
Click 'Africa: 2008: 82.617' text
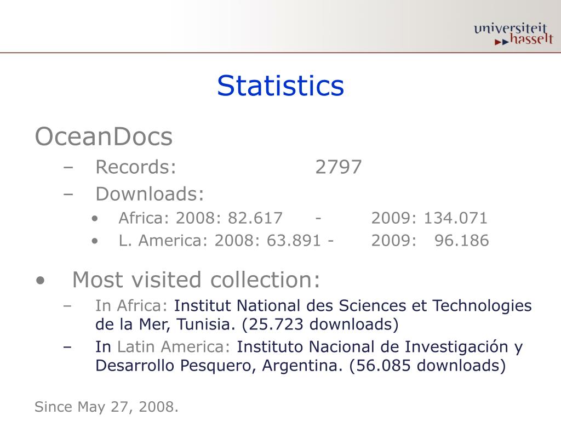click(x=201, y=218)
